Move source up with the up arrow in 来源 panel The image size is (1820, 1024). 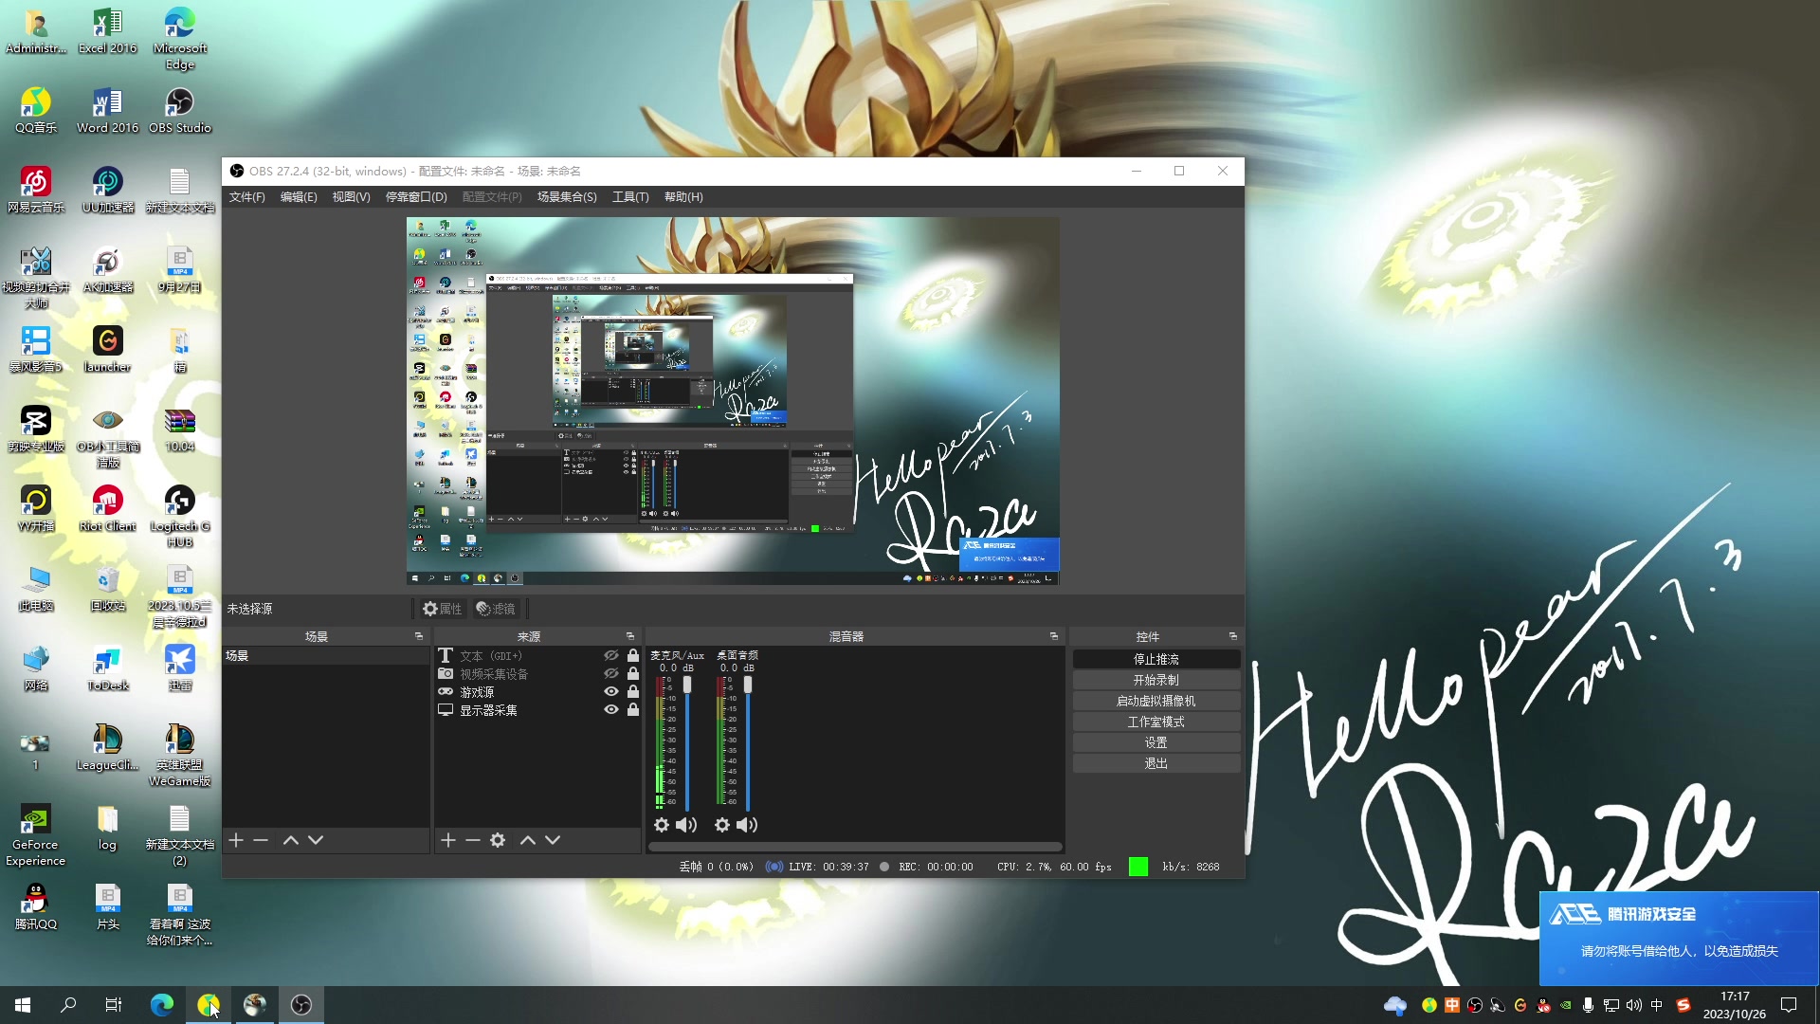click(x=528, y=840)
